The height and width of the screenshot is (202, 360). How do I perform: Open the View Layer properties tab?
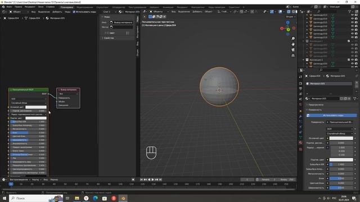point(300,94)
